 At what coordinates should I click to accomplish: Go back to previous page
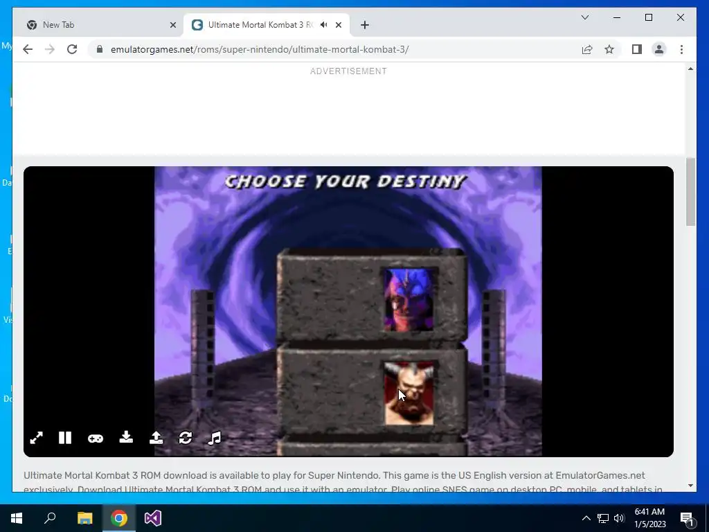tap(28, 49)
